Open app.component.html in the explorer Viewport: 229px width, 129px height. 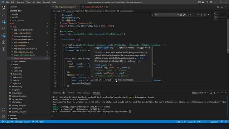[23, 33]
